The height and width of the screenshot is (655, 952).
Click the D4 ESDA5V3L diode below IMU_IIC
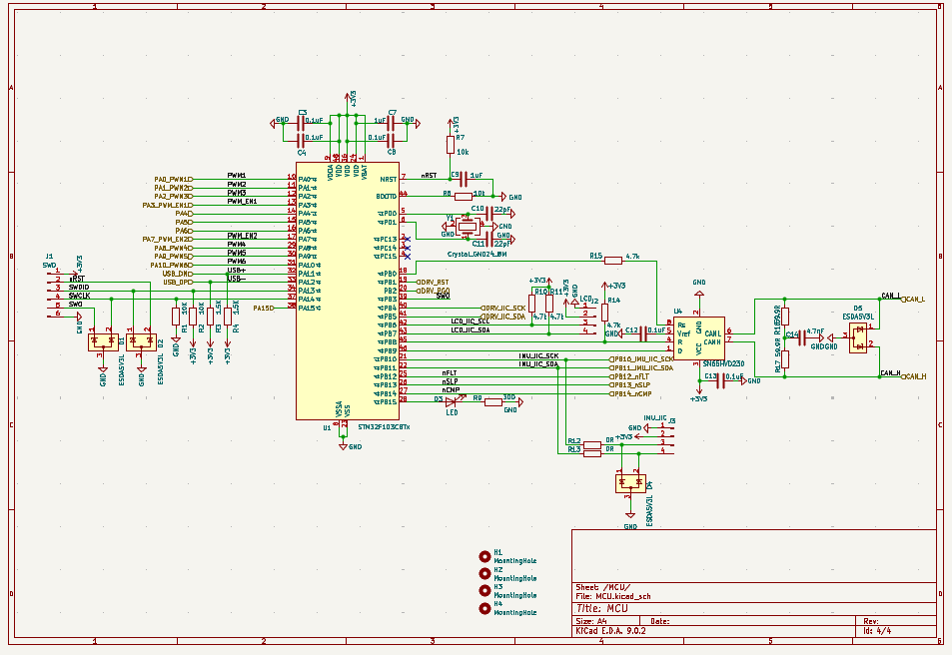tap(630, 483)
